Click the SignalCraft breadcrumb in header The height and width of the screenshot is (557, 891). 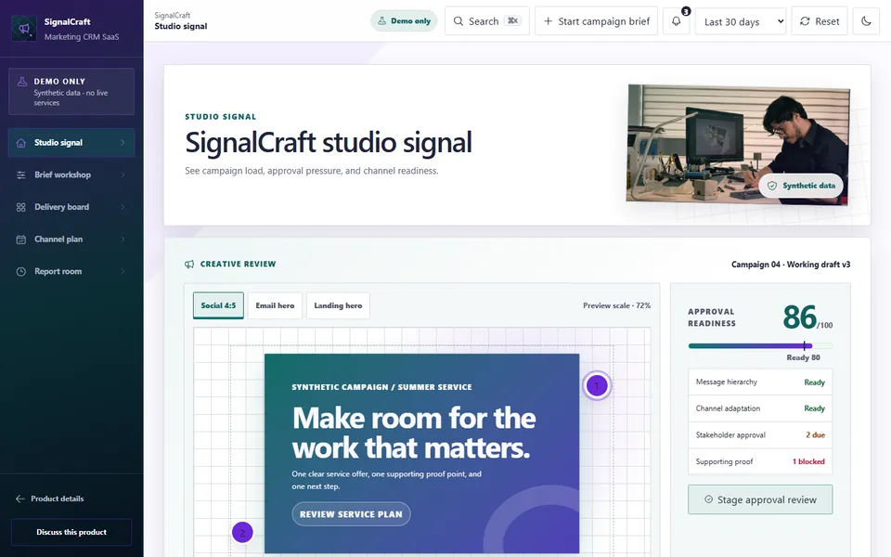pos(173,16)
